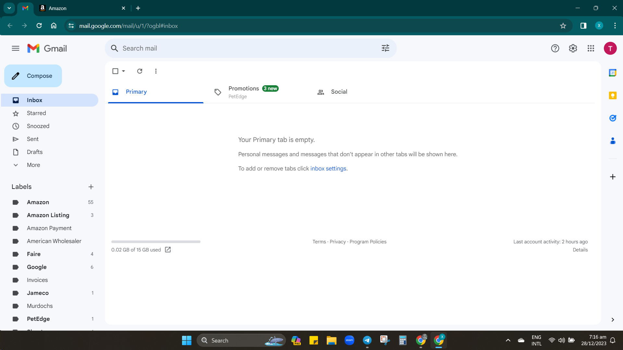Viewport: 623px width, 350px height.
Task: Open the Gmail main menu hamburger icon
Action: (x=16, y=48)
